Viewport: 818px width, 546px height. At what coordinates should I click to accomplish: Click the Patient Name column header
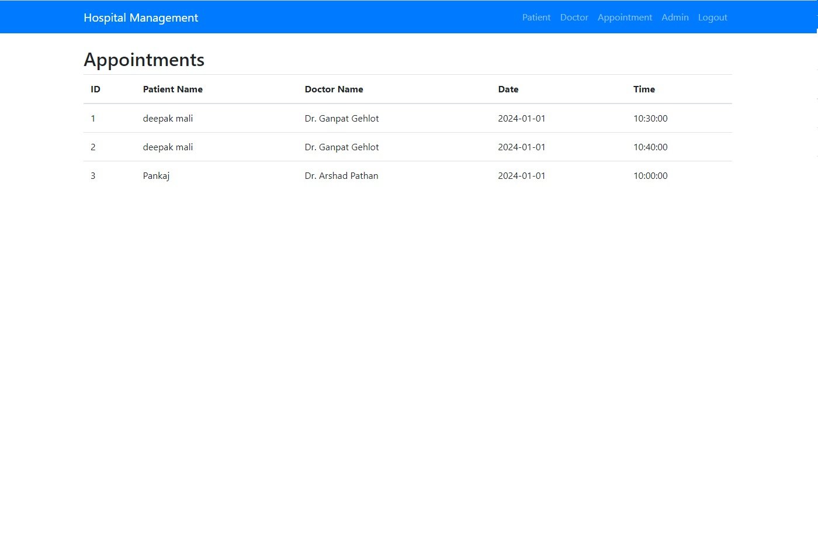(x=172, y=89)
